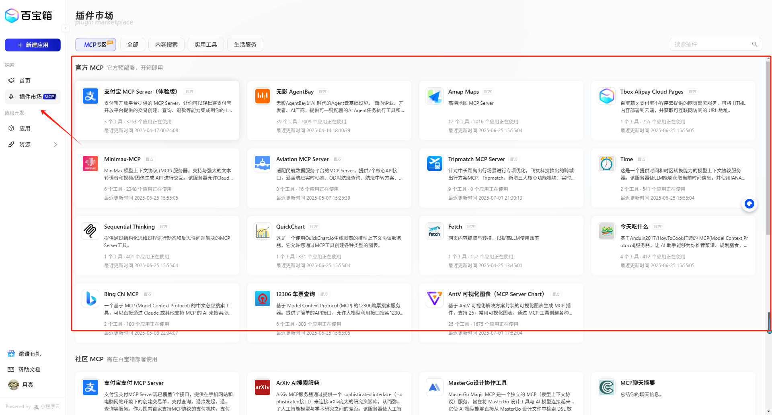772x415 pixels.
Task: Click the Fetch plugin icon
Action: pos(435,231)
